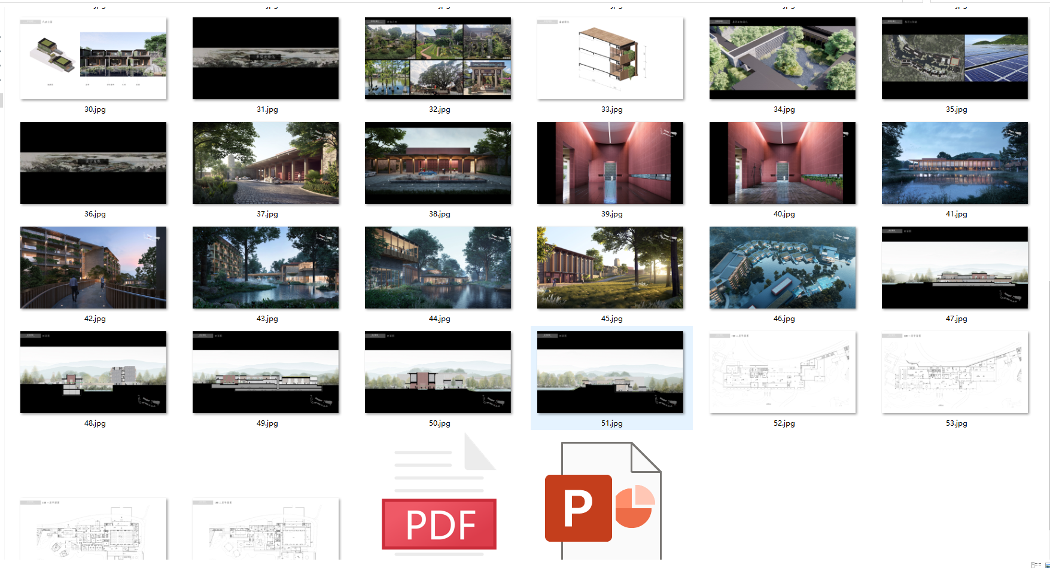Select 35.jpg solar panel site thumbnail
1050x568 pixels.
pyautogui.click(x=955, y=58)
